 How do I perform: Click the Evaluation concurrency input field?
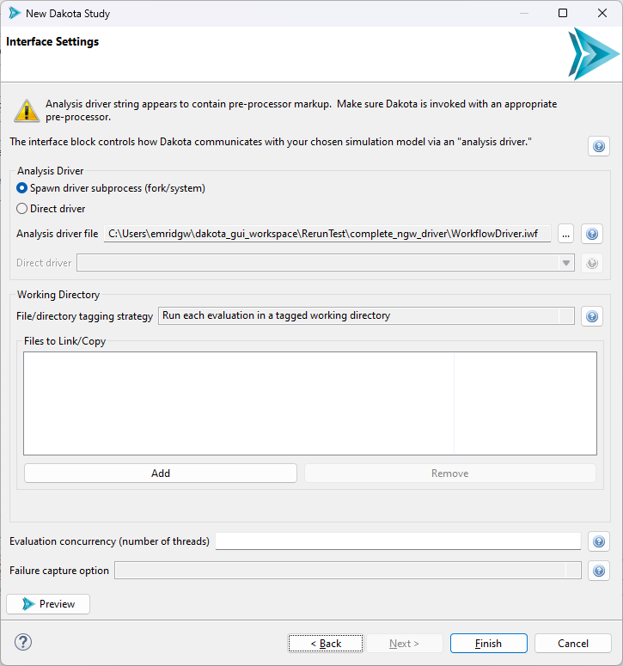(398, 541)
